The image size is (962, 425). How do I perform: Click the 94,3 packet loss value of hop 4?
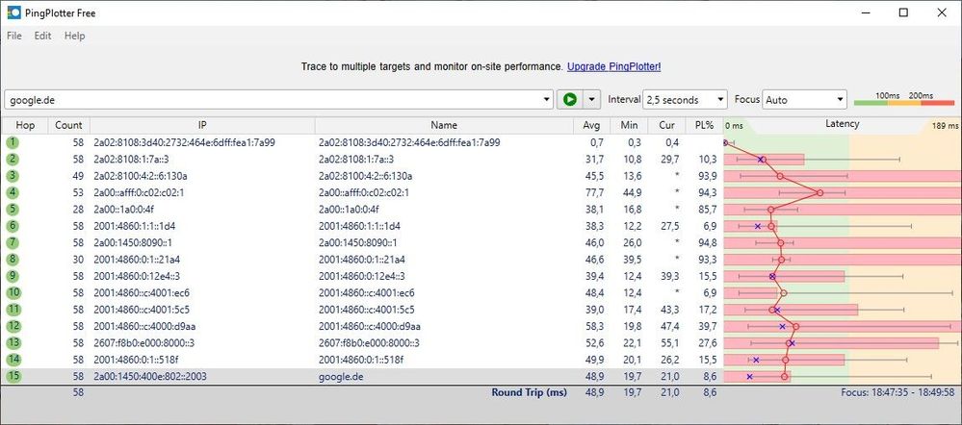(708, 192)
